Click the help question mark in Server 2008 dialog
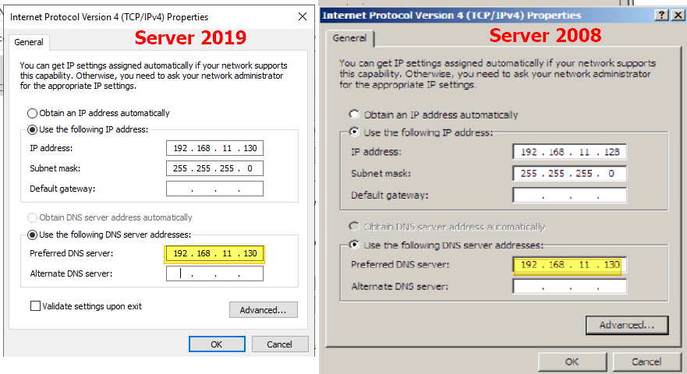The height and width of the screenshot is (374, 687). click(661, 16)
